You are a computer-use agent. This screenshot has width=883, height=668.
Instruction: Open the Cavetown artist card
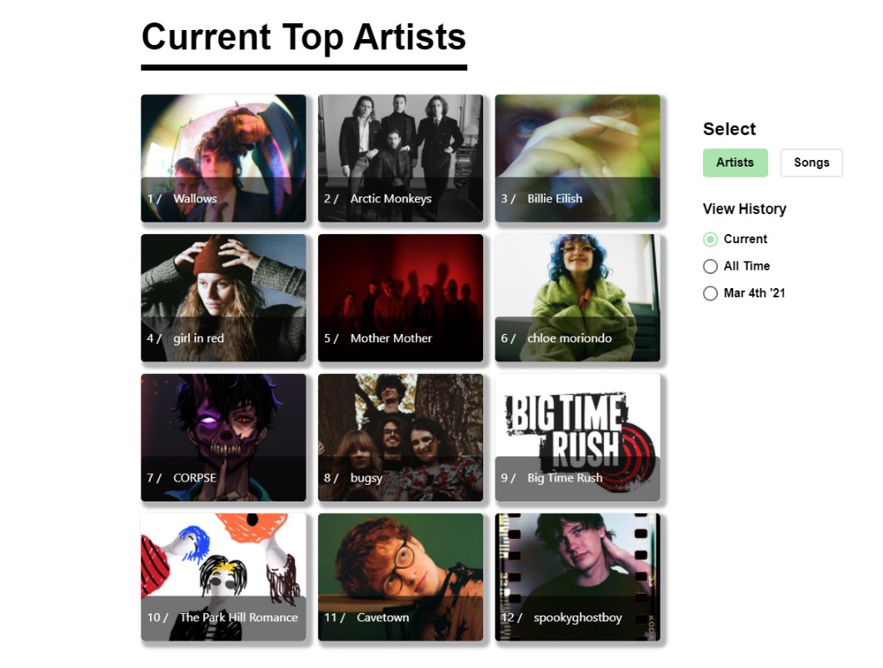click(401, 577)
